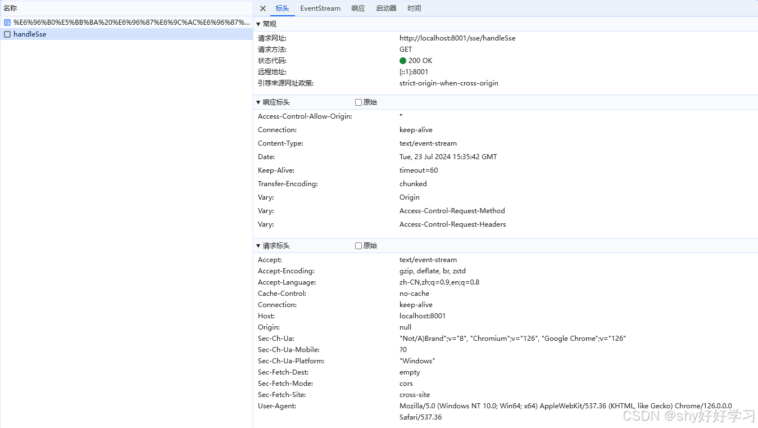Switch to the 响应 tab
The height and width of the screenshot is (428, 758).
358,8
